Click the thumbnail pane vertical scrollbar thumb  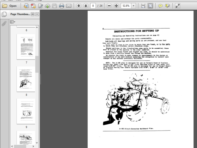point(37,64)
